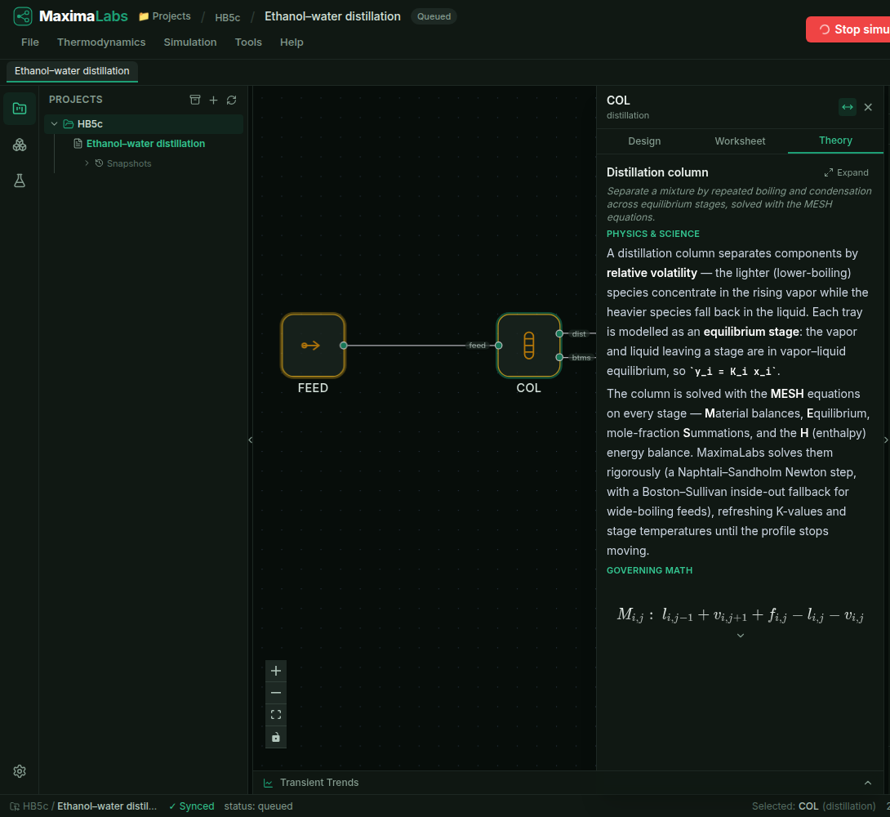Open HB5c breadcrumb link
Screen dimensions: 890x817
tap(228, 18)
